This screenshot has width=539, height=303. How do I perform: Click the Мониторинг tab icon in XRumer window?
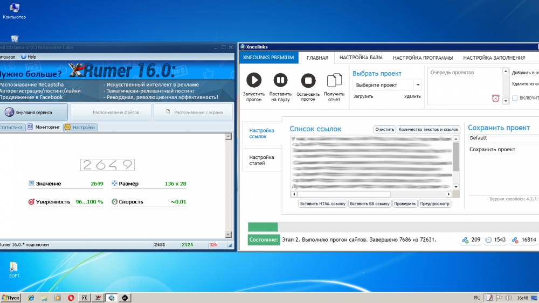(x=30, y=127)
